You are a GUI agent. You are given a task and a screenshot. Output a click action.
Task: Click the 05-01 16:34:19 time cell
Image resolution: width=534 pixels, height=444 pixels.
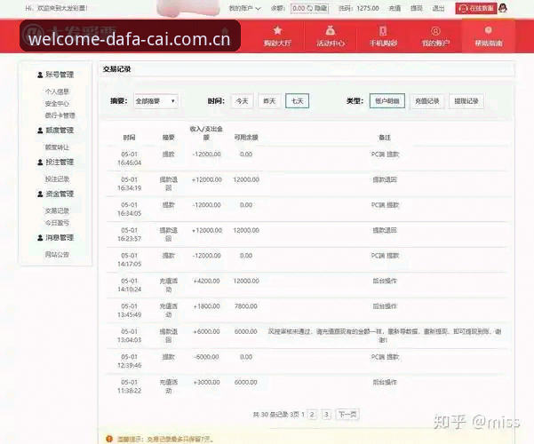(x=129, y=184)
